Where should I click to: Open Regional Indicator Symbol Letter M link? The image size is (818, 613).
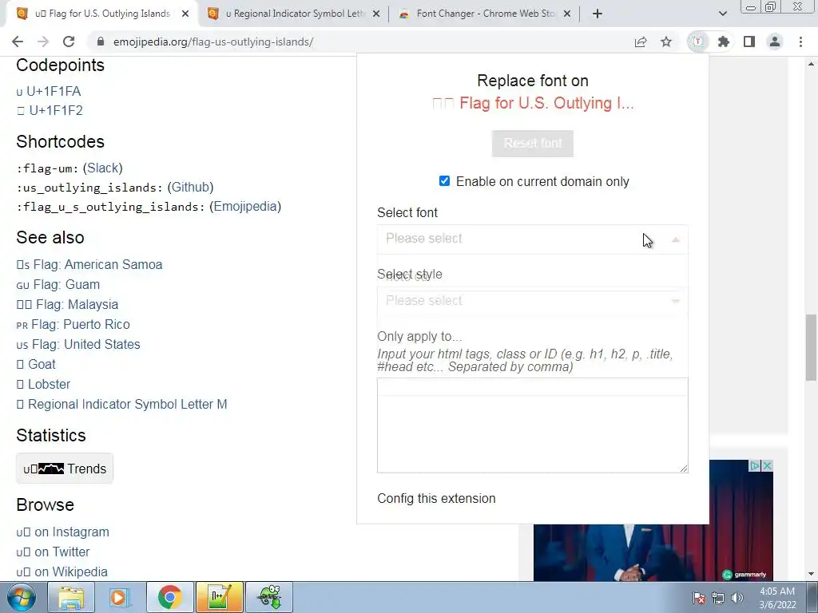[x=121, y=404]
